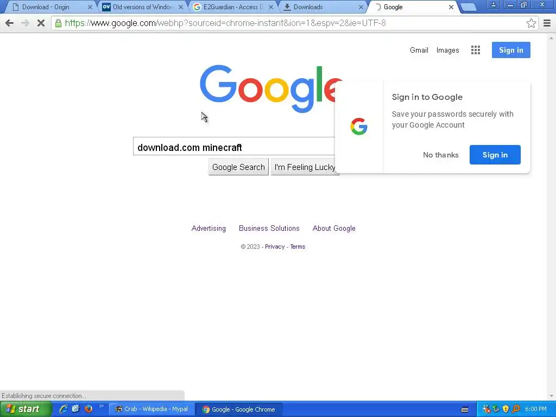Screen dimensions: 556x417
Task: Click the on-screen keyboard icon in the taskbar
Action: (x=465, y=409)
